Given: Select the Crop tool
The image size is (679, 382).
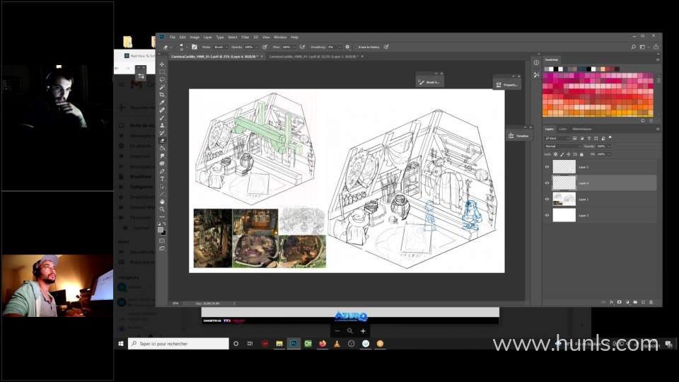Looking at the screenshot, I should [162, 94].
